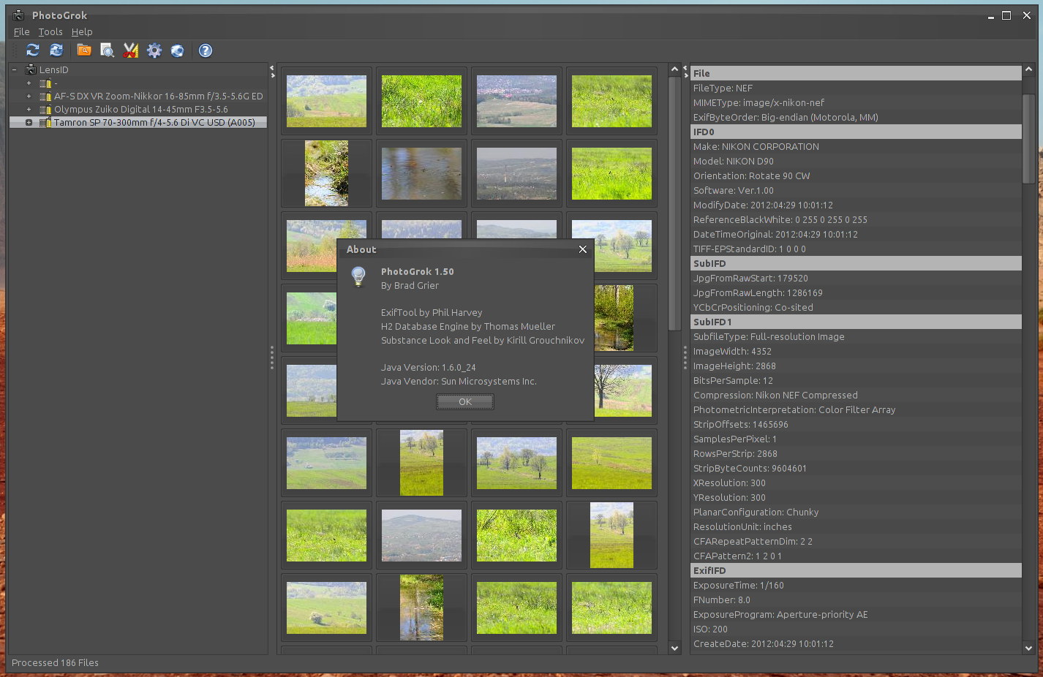Select the water reflection thumbnail in second row
This screenshot has width=1043, height=677.
(421, 173)
